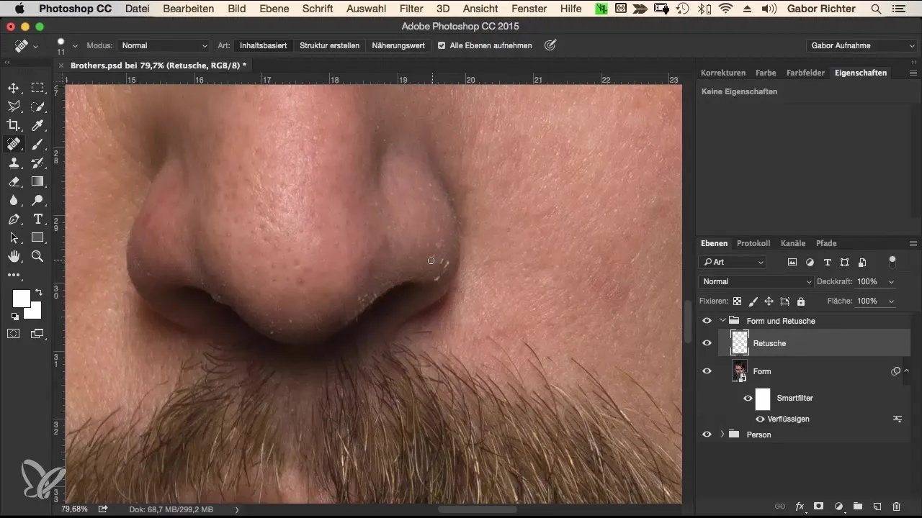The width and height of the screenshot is (922, 518).
Task: Hide the Retusche layer
Action: point(707,343)
